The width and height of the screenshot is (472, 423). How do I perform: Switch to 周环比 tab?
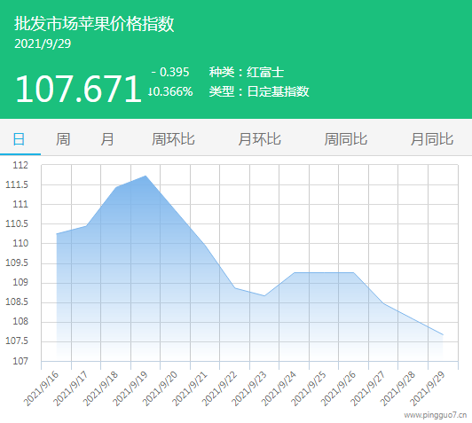173,139
